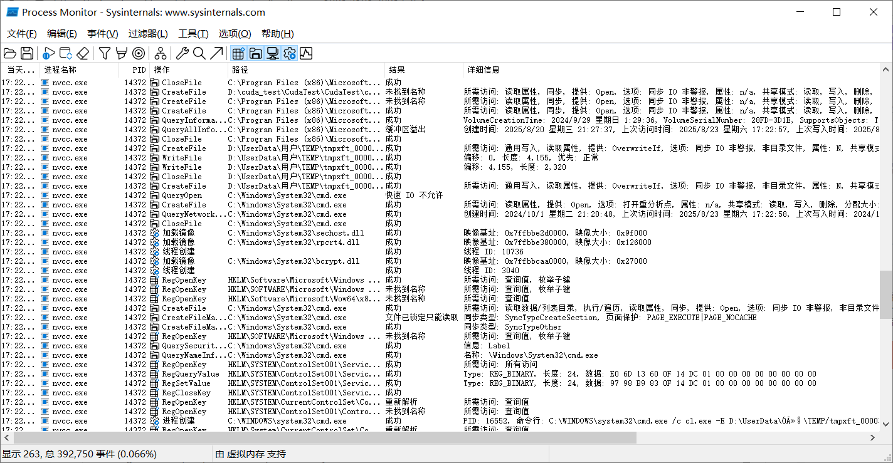
Task: Open highlight settings with the highlighter icon
Action: pyautogui.click(x=122, y=53)
